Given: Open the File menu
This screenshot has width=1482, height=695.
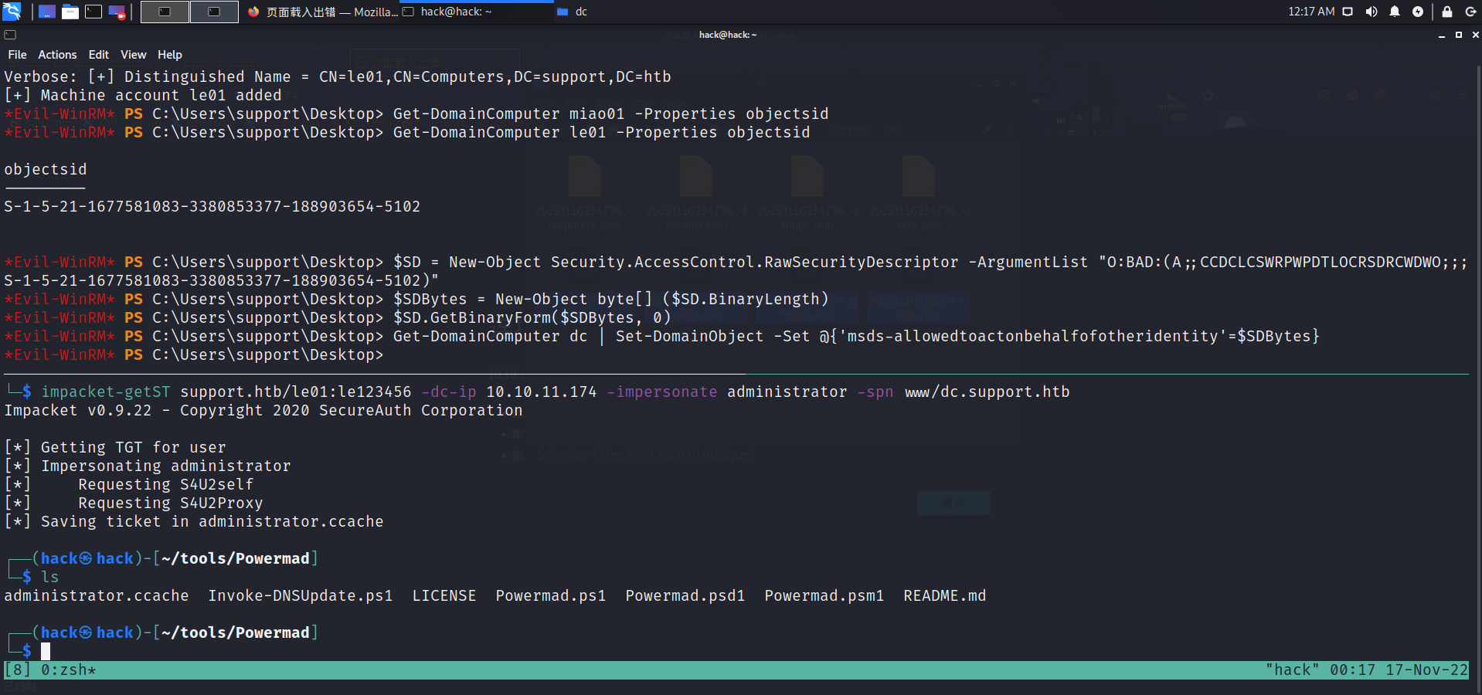Looking at the screenshot, I should 17,55.
